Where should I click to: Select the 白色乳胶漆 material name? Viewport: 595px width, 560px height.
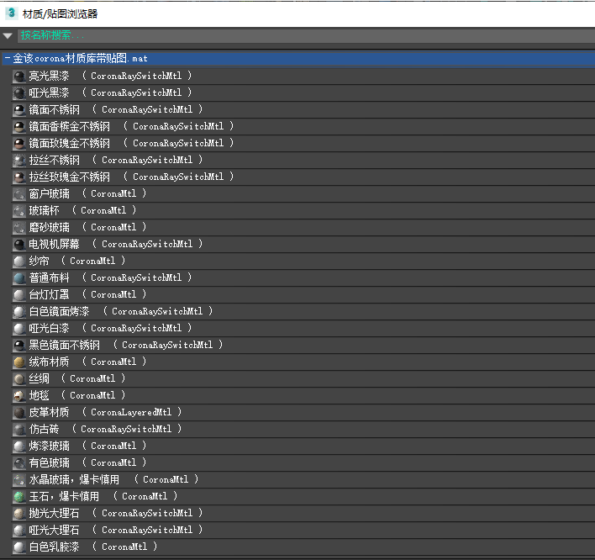(x=55, y=547)
